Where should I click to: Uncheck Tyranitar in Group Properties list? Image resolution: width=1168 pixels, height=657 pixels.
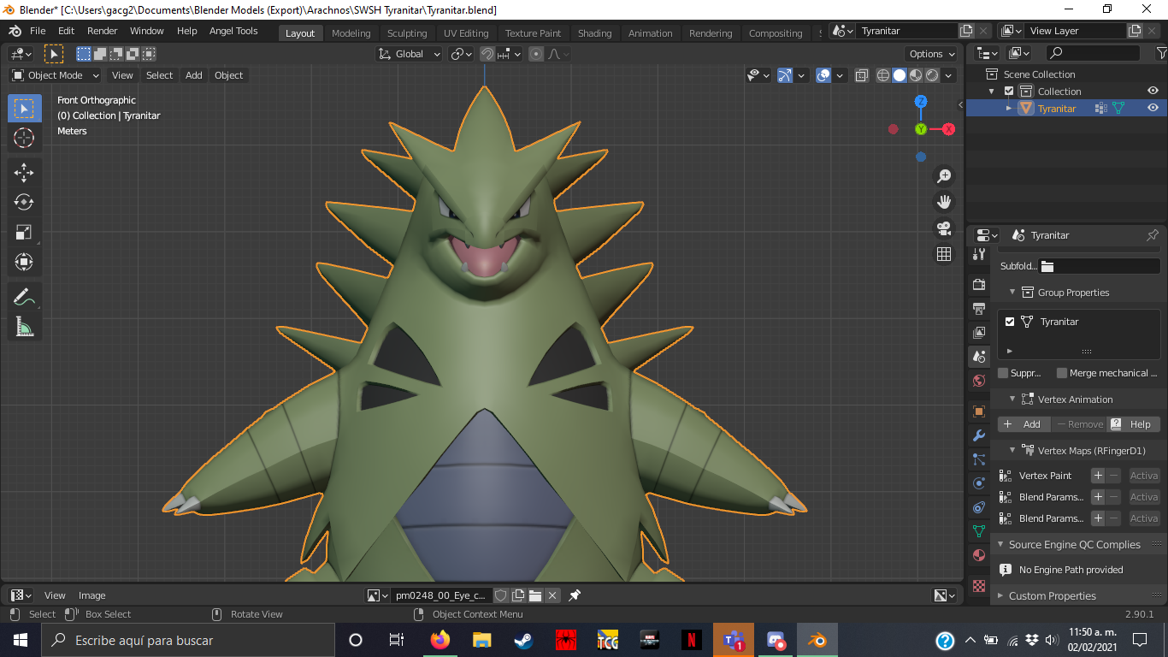point(1010,322)
